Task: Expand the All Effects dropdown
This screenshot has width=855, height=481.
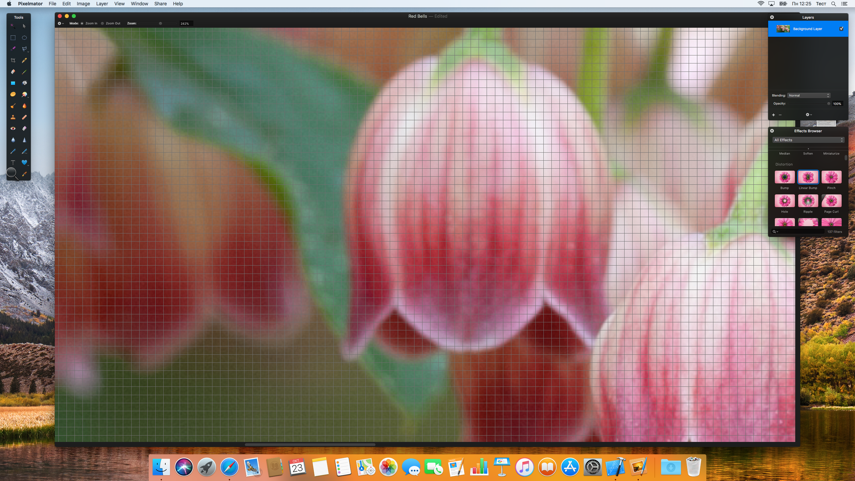Action: 808,140
